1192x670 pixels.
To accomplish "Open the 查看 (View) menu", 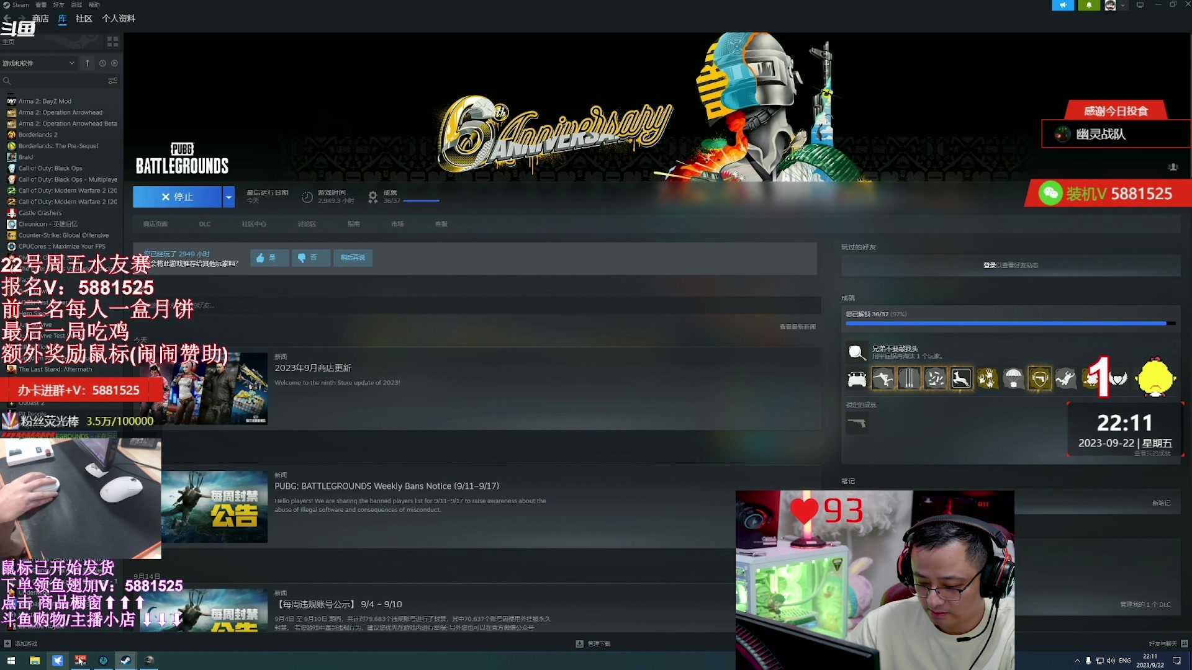I will click(41, 5).
